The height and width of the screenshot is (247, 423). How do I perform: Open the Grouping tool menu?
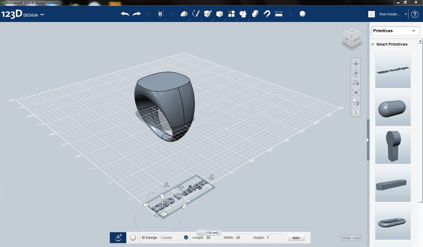243,14
